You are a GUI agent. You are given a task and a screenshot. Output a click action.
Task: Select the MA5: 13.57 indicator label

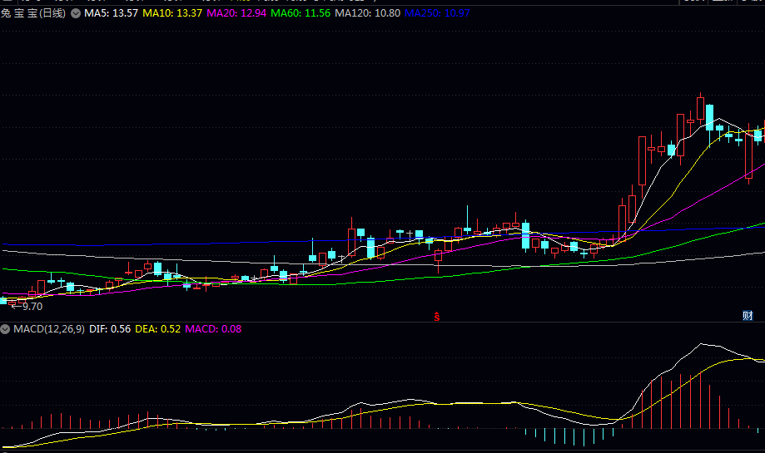click(x=111, y=13)
